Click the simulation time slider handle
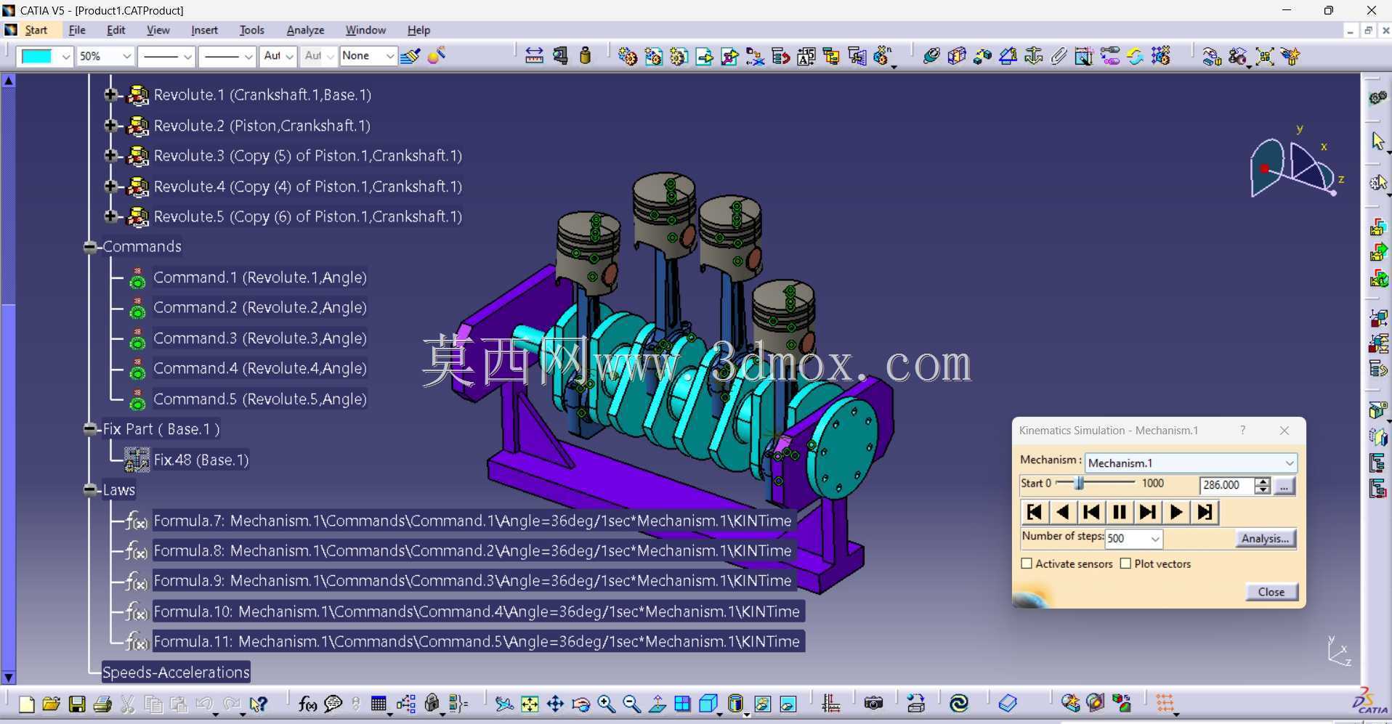The image size is (1392, 724). (1080, 484)
